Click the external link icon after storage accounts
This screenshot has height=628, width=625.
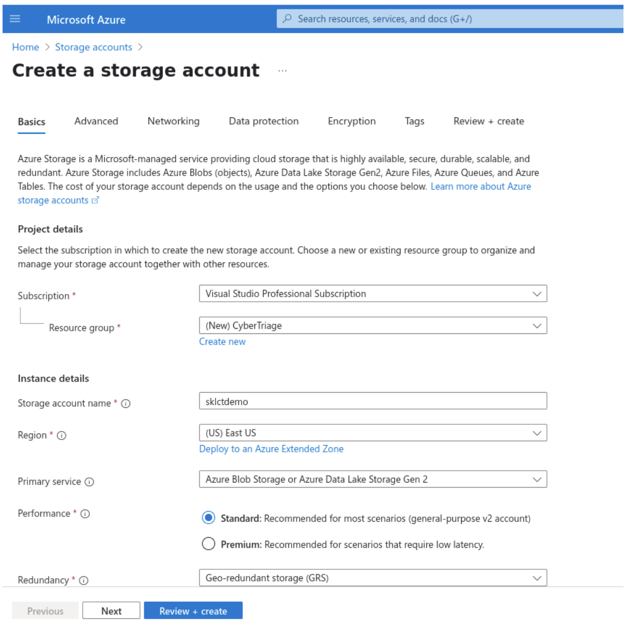95,200
